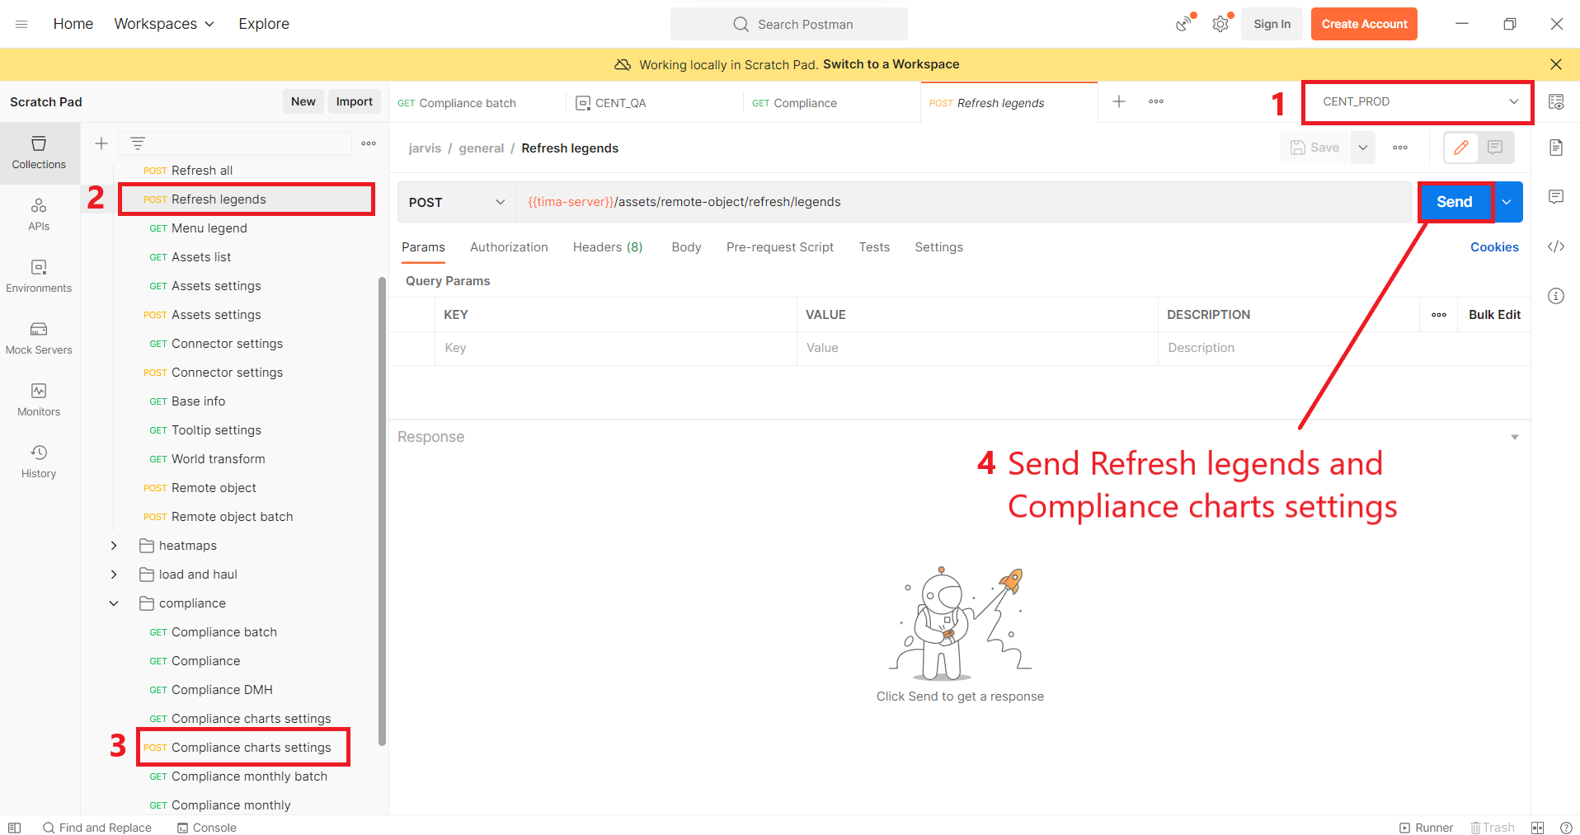Expand the heatmaps folder
This screenshot has width=1580, height=835.
point(114,546)
